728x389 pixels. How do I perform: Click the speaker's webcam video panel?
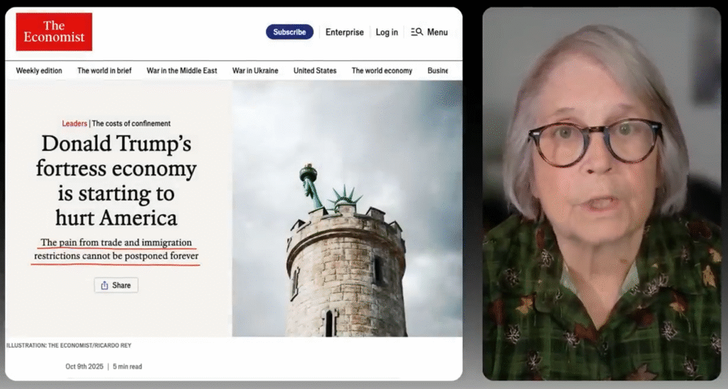point(601,193)
